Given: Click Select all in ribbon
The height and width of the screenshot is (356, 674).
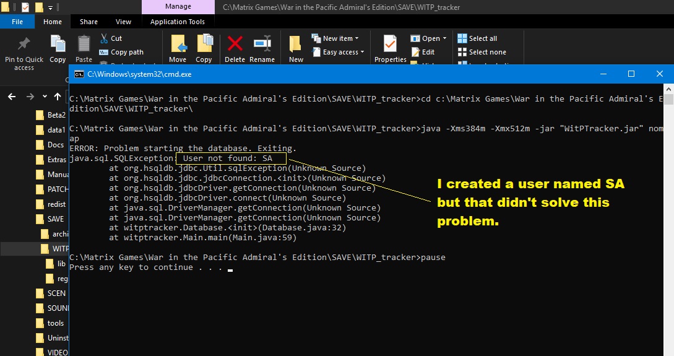Looking at the screenshot, I should click(478, 38).
